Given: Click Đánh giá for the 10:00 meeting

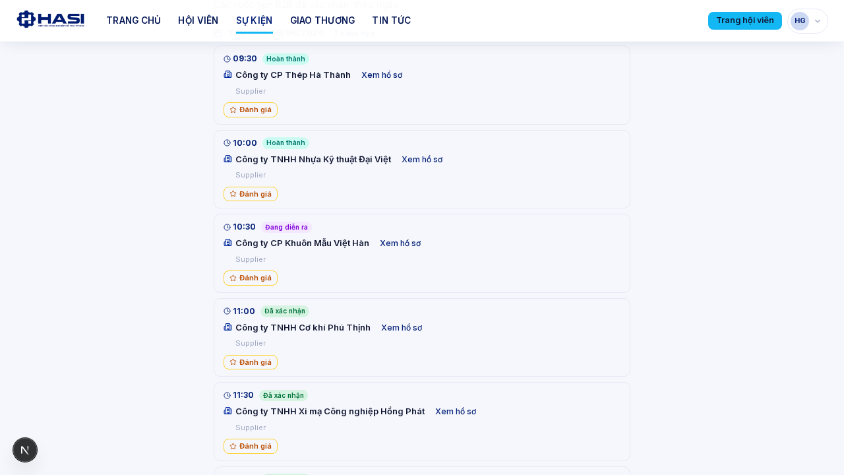Looking at the screenshot, I should point(251,194).
